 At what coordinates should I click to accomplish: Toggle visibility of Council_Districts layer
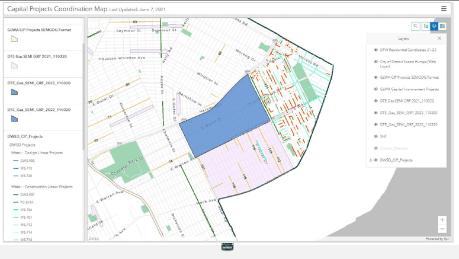375,148
